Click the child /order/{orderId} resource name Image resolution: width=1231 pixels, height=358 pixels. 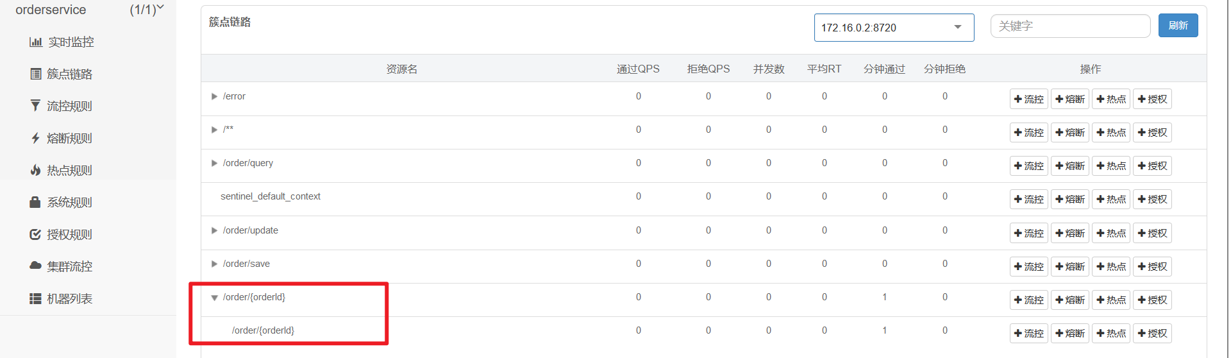[x=263, y=330]
